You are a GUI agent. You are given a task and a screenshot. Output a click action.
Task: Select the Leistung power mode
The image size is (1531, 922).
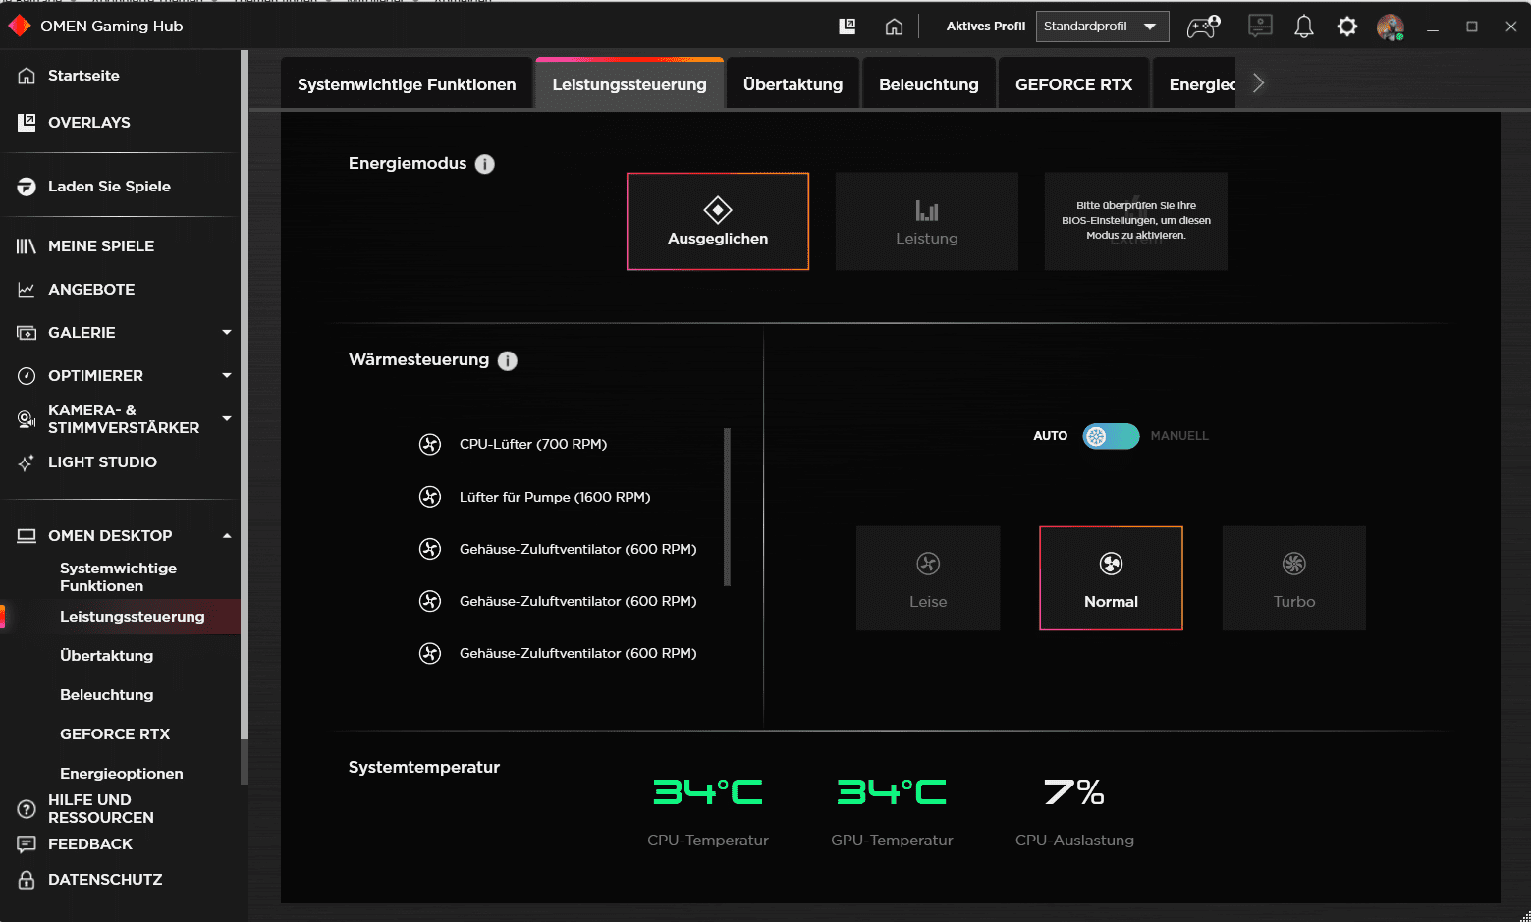pyautogui.click(x=926, y=222)
